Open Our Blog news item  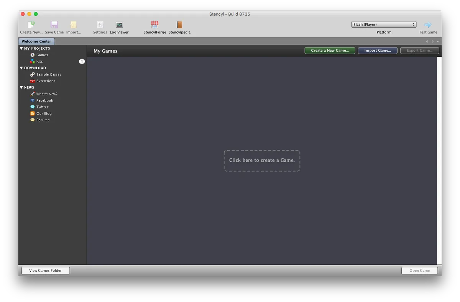(x=44, y=114)
